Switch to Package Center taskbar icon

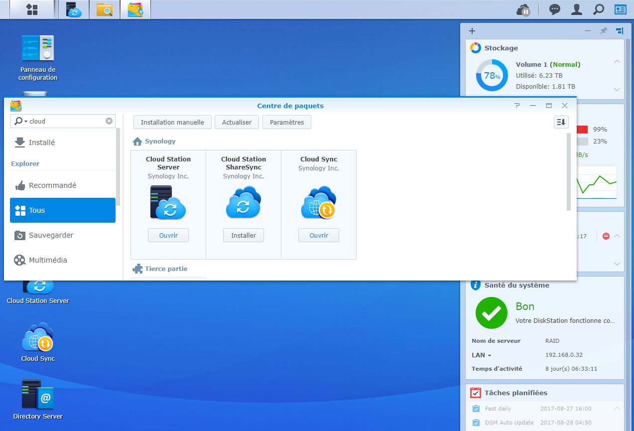135,9
